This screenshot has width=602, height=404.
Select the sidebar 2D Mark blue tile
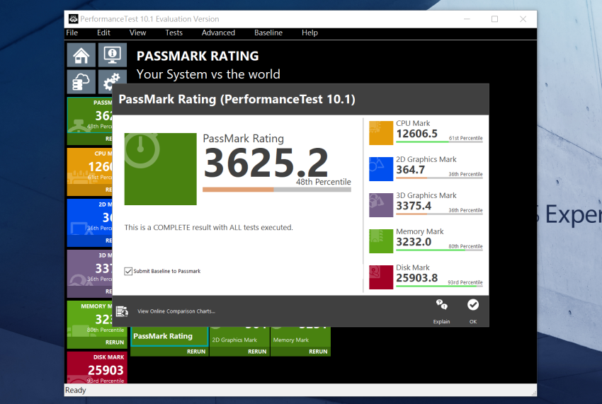point(90,223)
